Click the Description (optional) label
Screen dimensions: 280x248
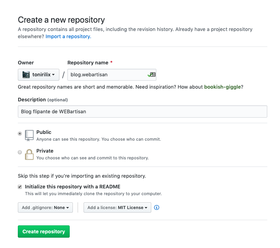tap(43, 100)
